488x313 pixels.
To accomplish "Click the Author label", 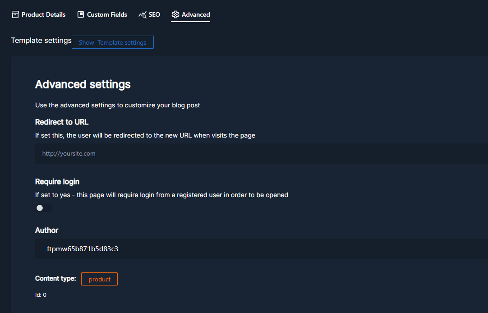I will point(47,230).
